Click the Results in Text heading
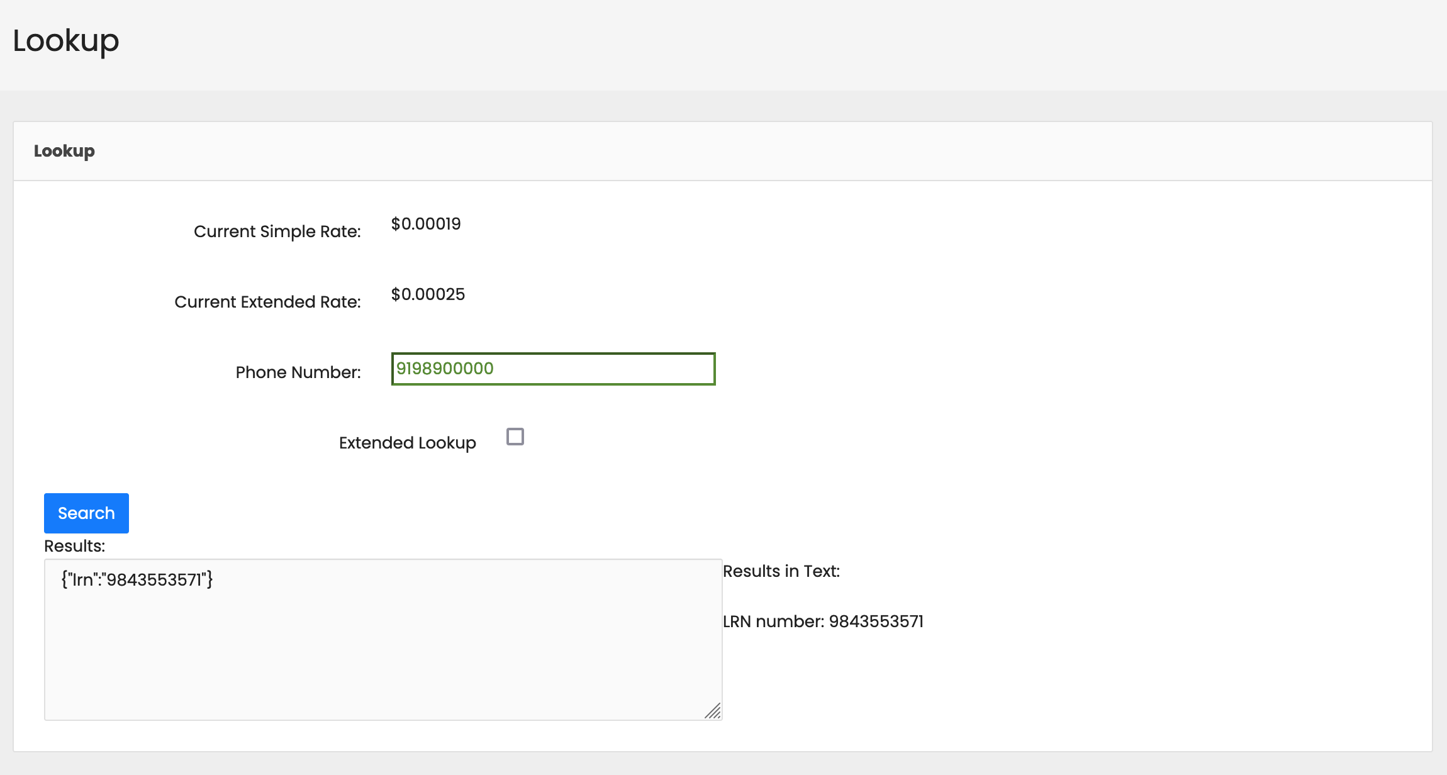1447x775 pixels. point(781,571)
